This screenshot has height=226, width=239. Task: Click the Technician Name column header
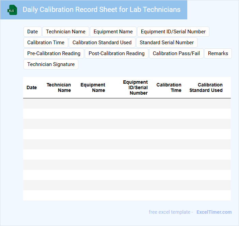pyautogui.click(x=59, y=87)
